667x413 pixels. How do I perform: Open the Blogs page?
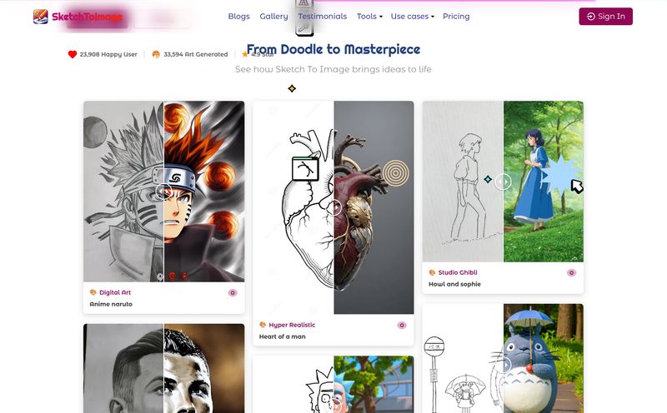point(238,16)
